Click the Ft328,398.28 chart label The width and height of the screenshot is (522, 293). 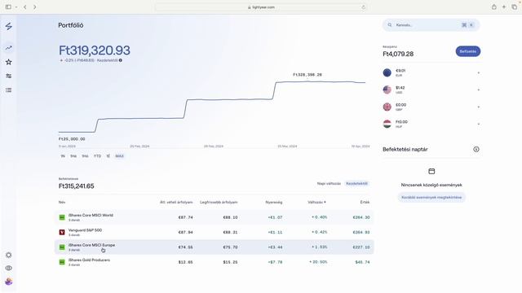307,75
